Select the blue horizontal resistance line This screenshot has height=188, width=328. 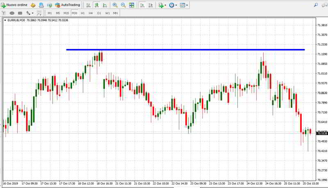[184, 50]
